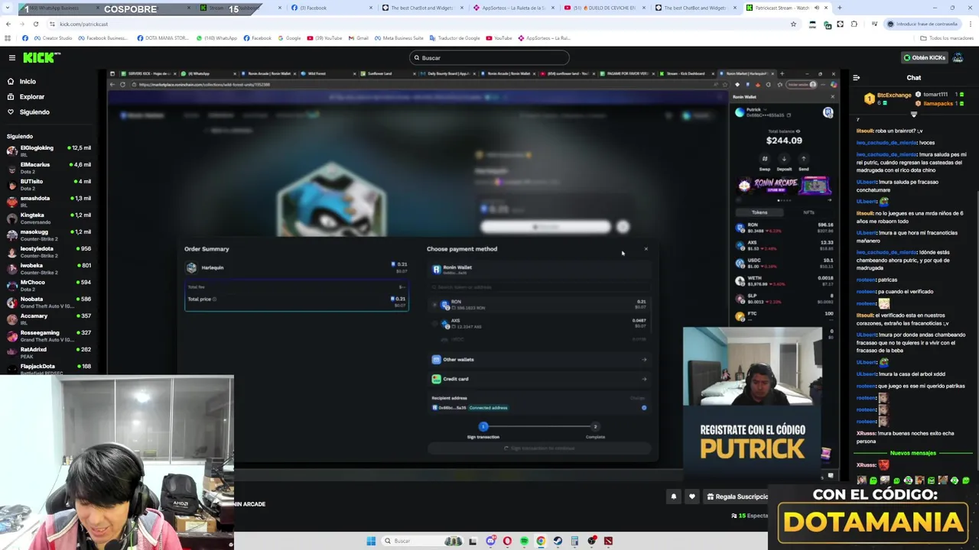
Task: Click the heart follow icon below stream
Action: 692,497
